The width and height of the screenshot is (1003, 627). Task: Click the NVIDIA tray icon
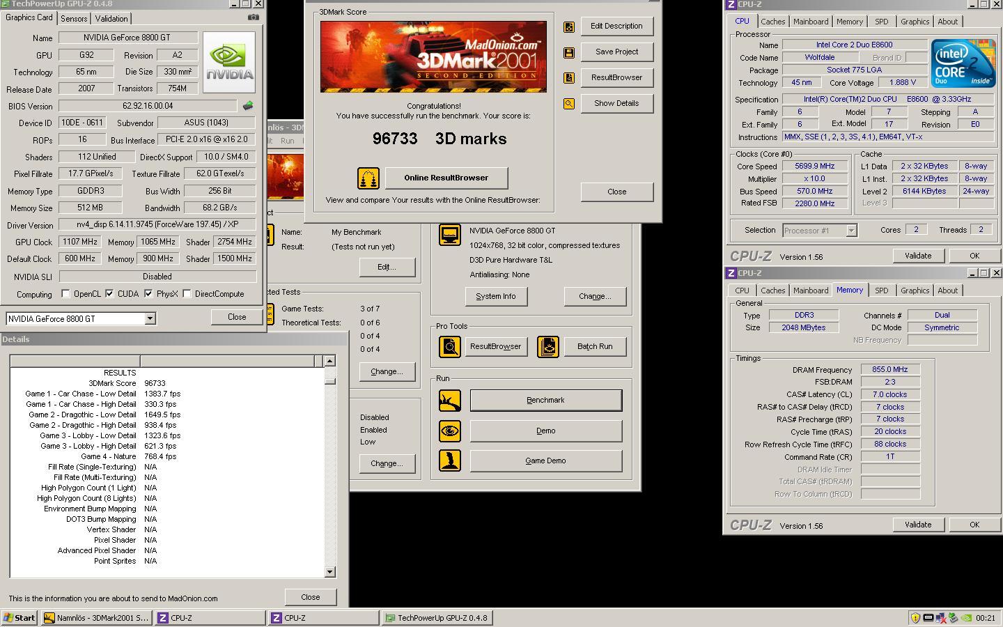[x=967, y=618]
